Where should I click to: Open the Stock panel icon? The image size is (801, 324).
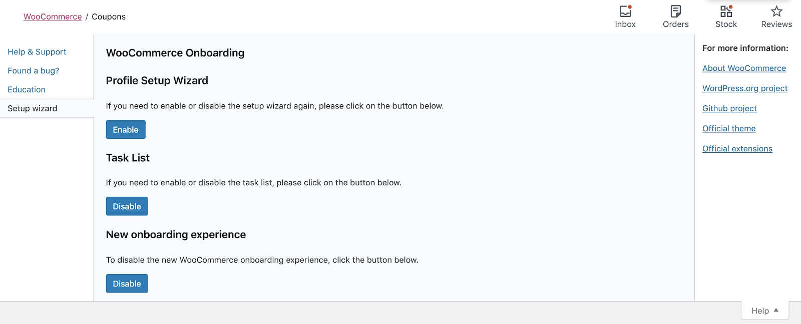(726, 11)
